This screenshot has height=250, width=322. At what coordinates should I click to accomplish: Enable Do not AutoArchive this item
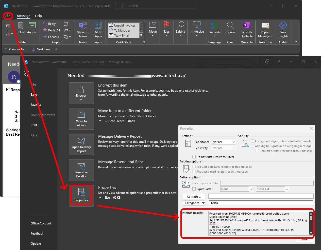coord(194,157)
